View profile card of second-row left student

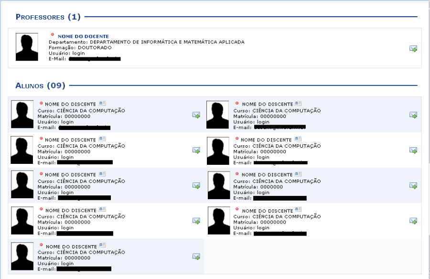pos(102,139)
